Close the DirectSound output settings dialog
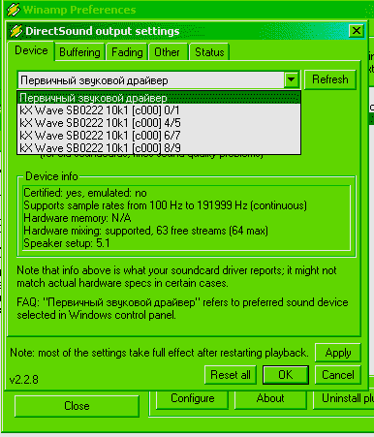Screen dimensions: 374x437 [x=357, y=31]
